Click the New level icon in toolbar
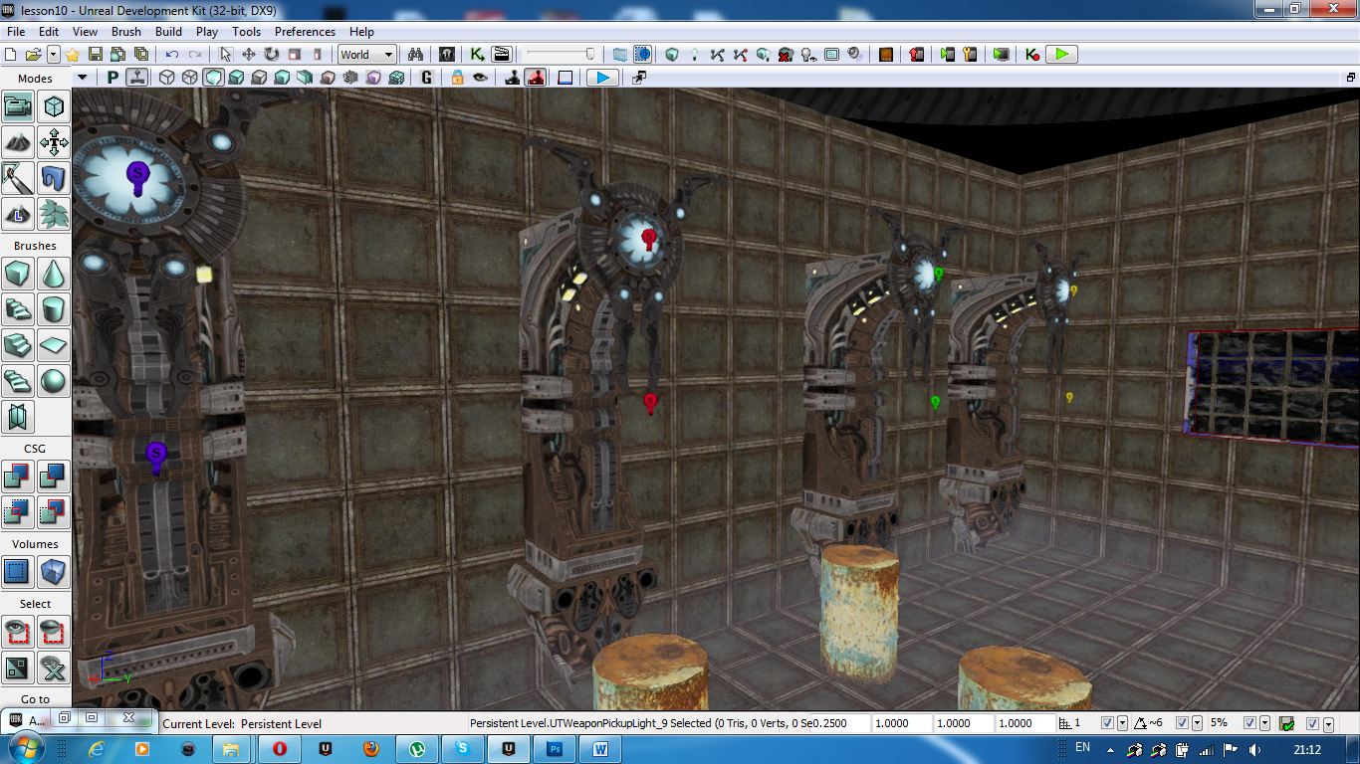Screen dimensions: 1360x764 click(12, 55)
